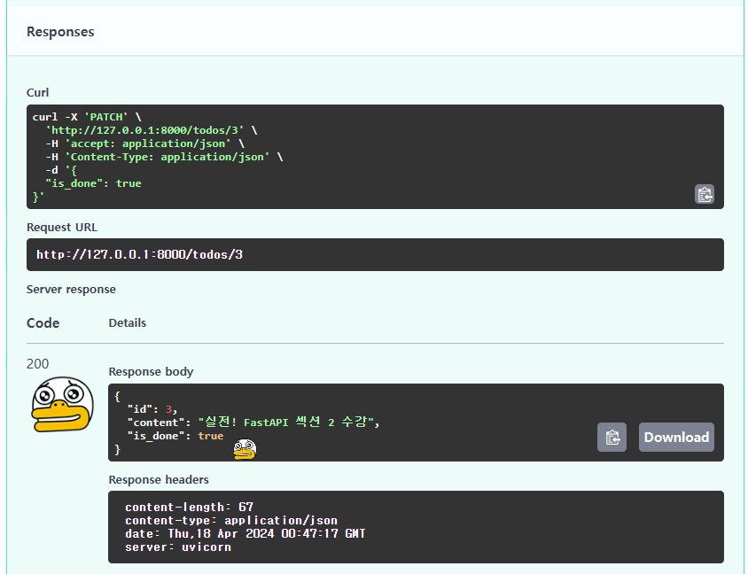Click the 'Curl' section label
The width and height of the screenshot is (748, 574).
pyautogui.click(x=38, y=92)
